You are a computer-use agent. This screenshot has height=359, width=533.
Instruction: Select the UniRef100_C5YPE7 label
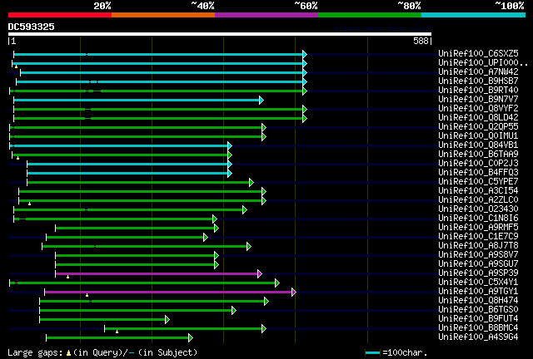click(478, 181)
